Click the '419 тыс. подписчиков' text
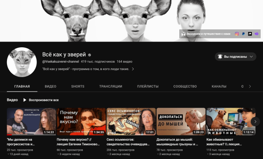 tap(98, 61)
